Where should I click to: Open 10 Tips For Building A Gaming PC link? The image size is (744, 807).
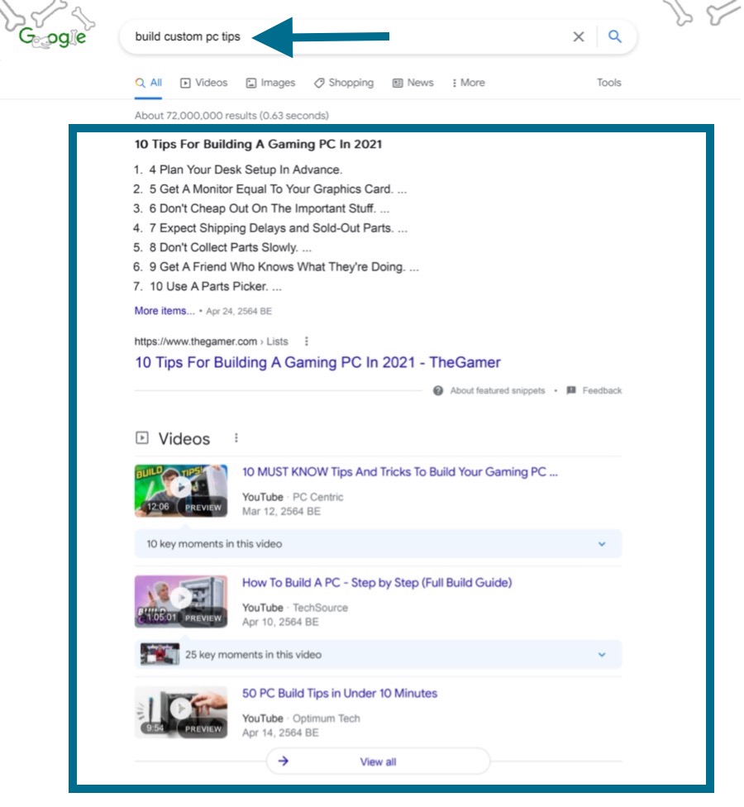317,362
